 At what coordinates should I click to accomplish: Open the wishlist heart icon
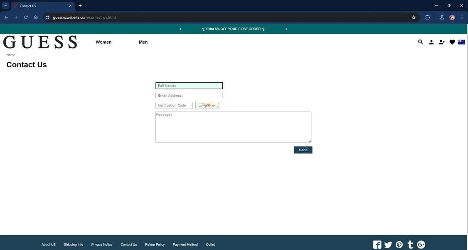452,42
